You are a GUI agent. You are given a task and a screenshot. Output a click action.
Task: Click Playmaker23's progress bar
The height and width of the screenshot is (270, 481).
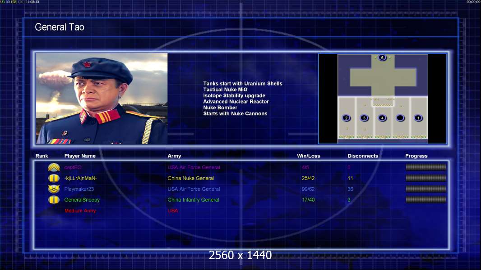[426, 189]
